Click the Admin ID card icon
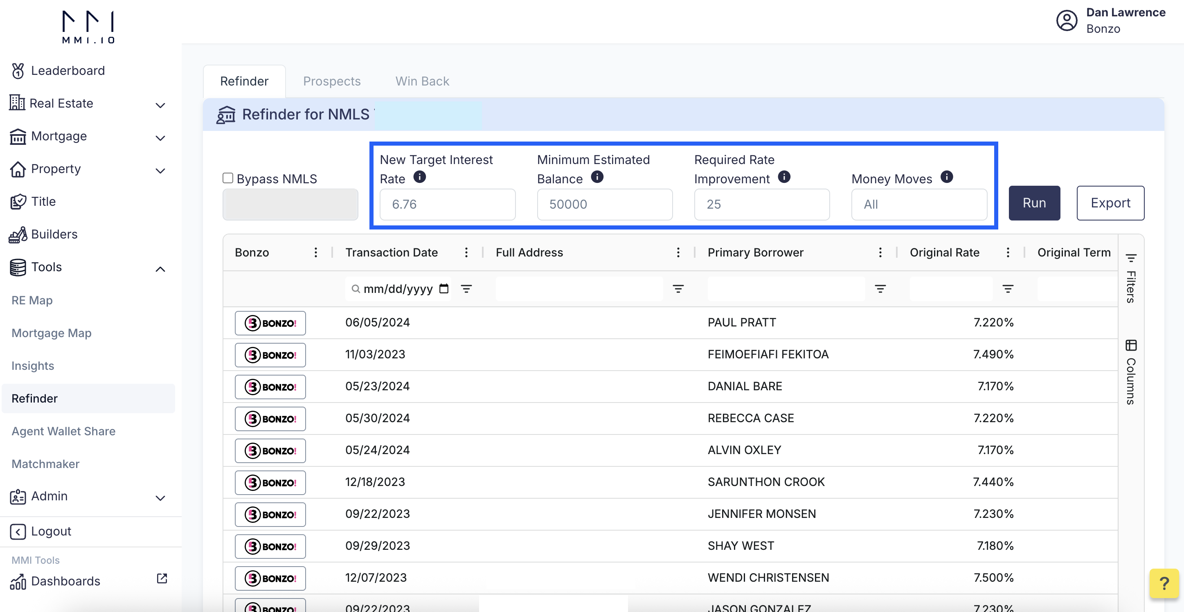The width and height of the screenshot is (1184, 612). 18,496
